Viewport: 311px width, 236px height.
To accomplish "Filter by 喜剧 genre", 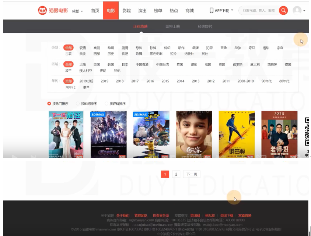I will click(97, 48).
